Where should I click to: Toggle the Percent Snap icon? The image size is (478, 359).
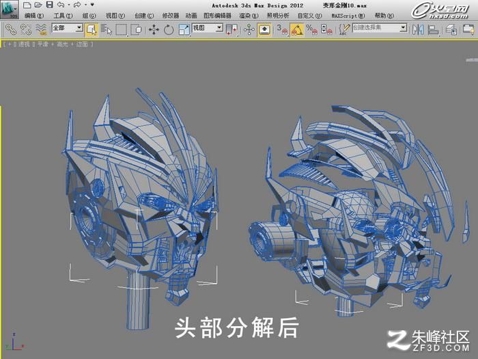311,29
